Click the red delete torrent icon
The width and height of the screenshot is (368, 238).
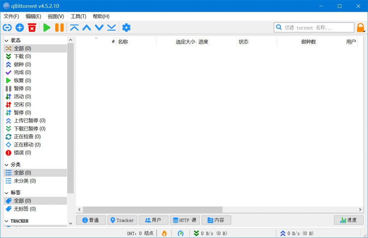[x=32, y=27]
